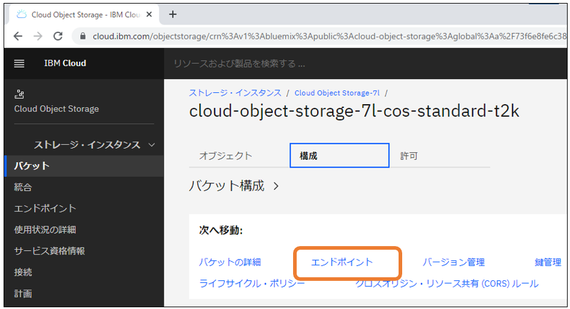This screenshot has width=570, height=309.
Task: Focus the リソースおよび製品を検索する search field
Action: click(x=366, y=63)
